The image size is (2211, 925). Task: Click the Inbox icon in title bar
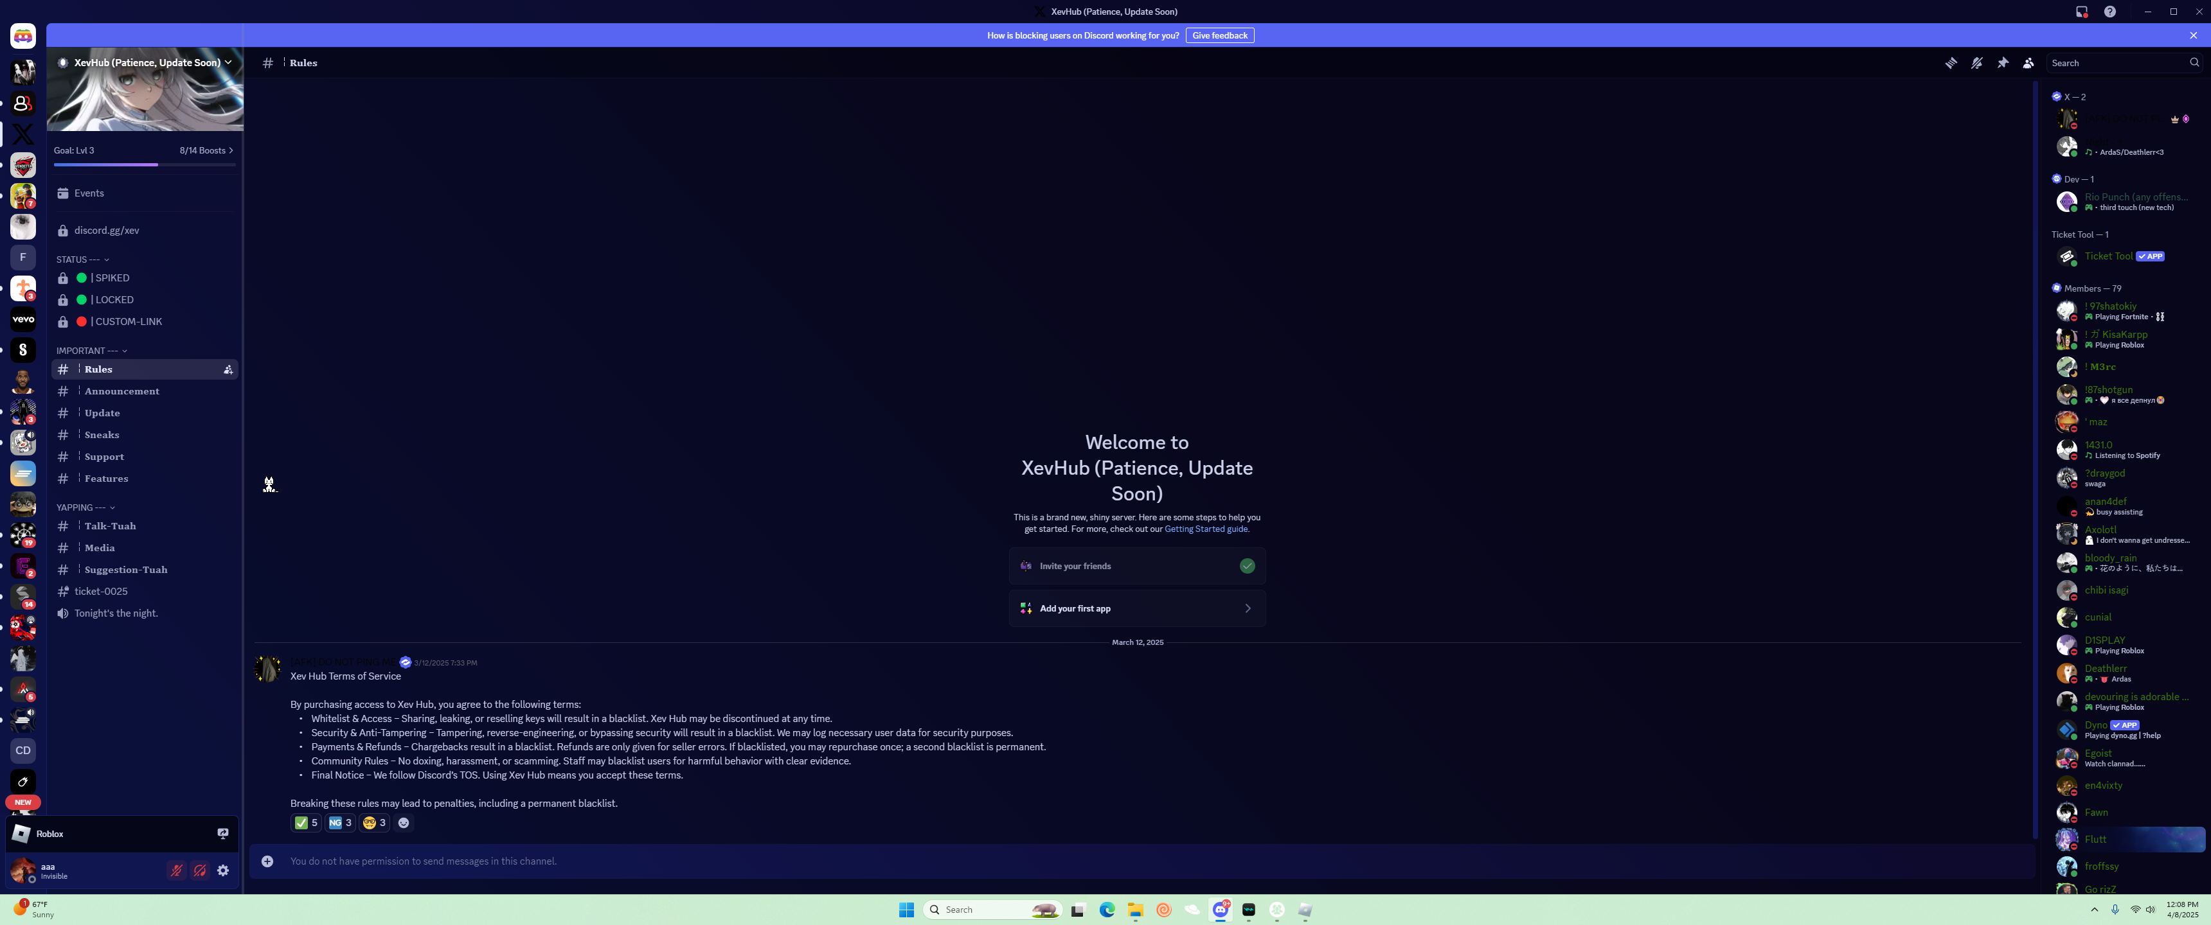point(2081,11)
